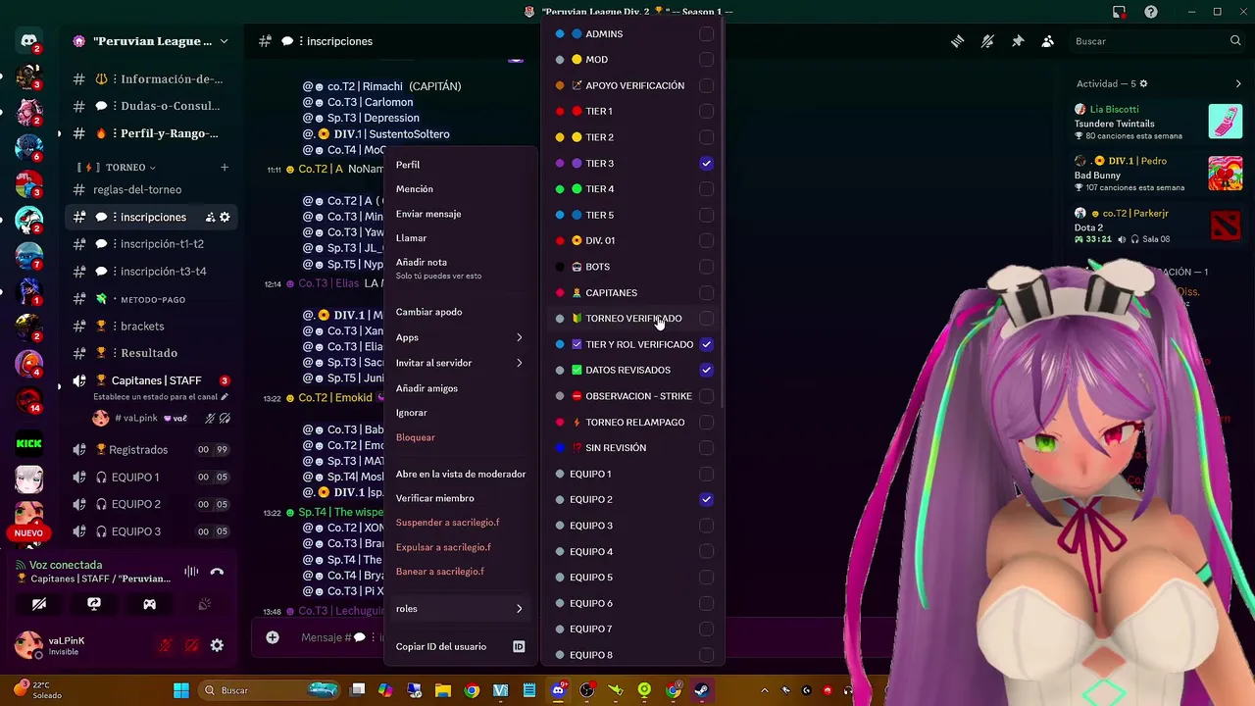Open Help question mark icon
The width and height of the screenshot is (1255, 706).
[x=1151, y=12]
